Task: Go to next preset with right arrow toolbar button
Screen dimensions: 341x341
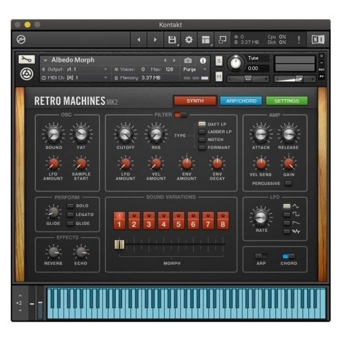Action: pyautogui.click(x=155, y=40)
